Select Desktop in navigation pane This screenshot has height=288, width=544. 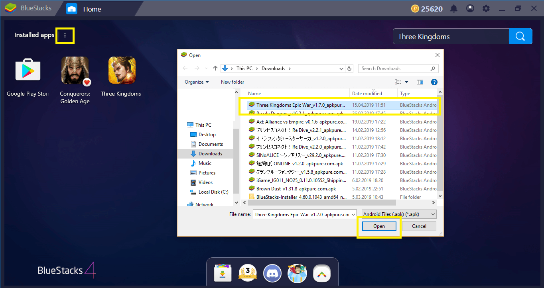(207, 135)
